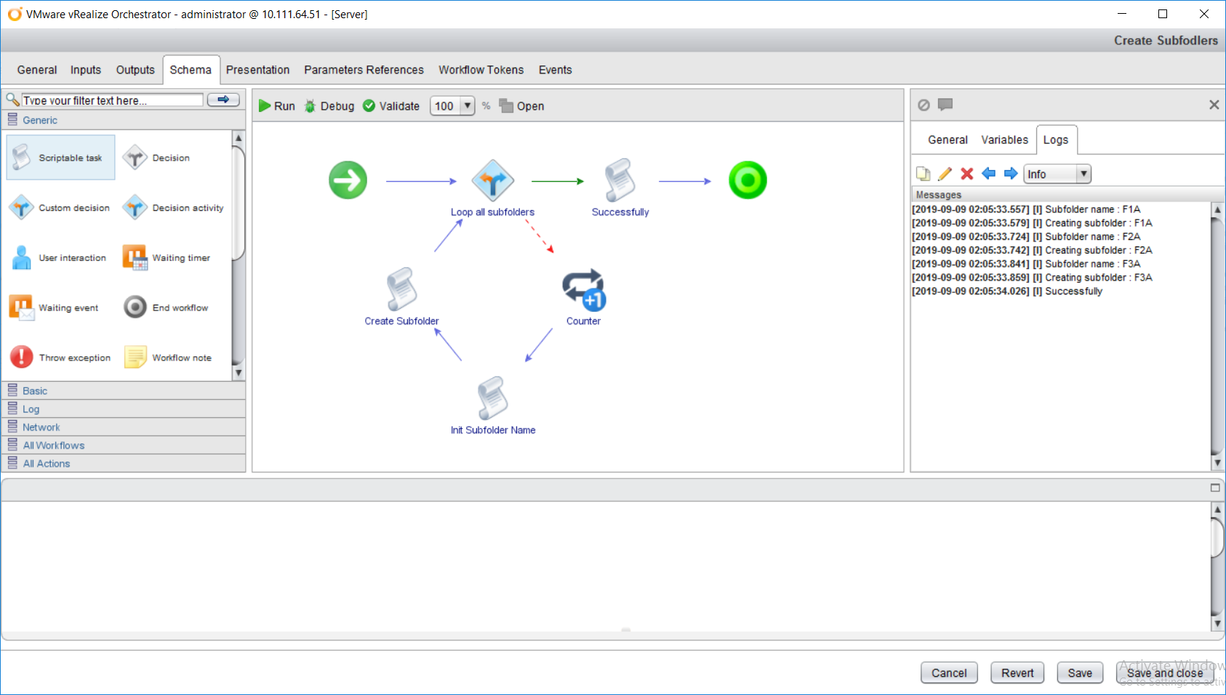
Task: Expand the Basic palette section
Action: click(x=34, y=391)
